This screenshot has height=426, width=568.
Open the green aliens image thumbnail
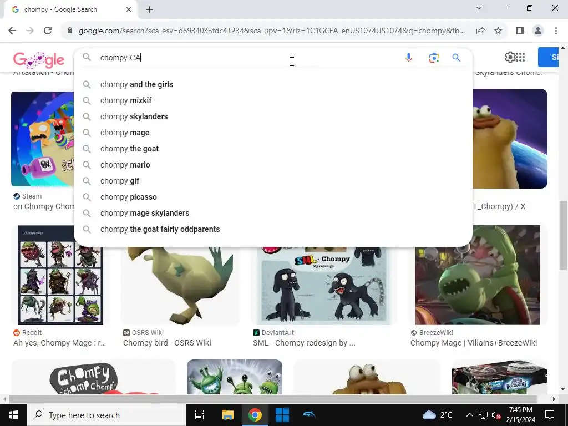235,377
